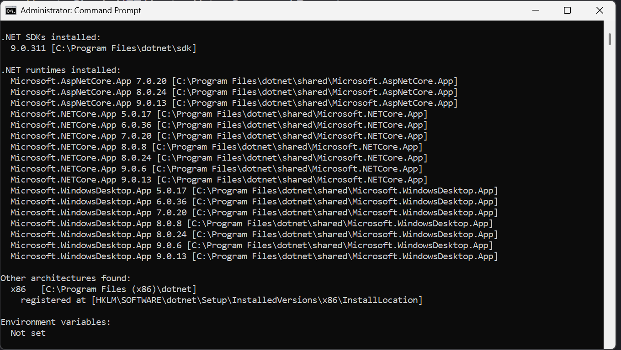The image size is (621, 350).
Task: Click the "Administrator: Command Prompt" title text
Action: pos(81,10)
